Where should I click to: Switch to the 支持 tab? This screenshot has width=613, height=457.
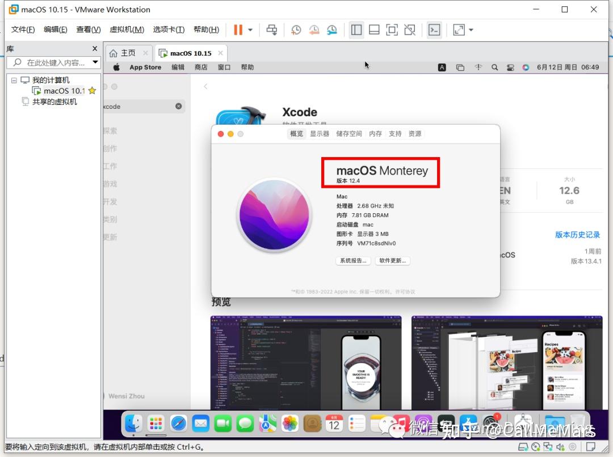tap(395, 134)
